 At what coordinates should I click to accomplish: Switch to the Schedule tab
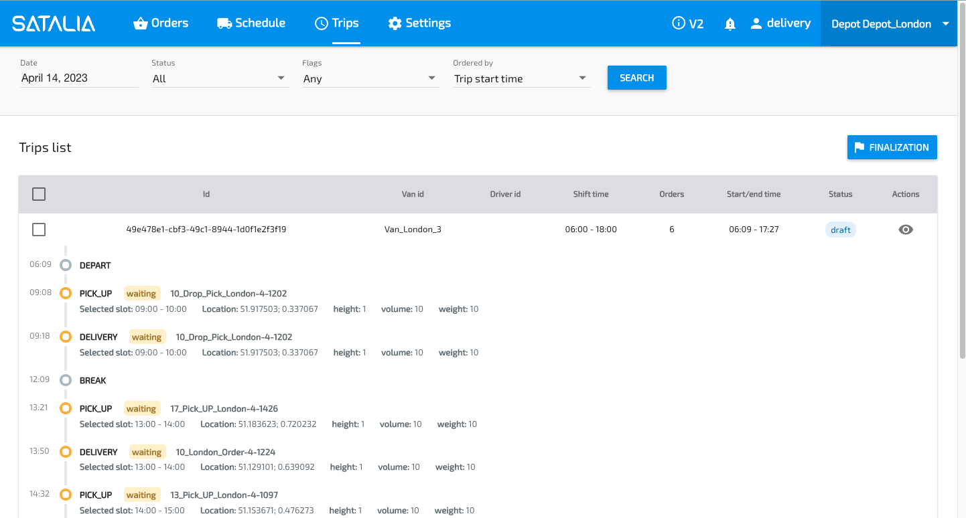[251, 23]
